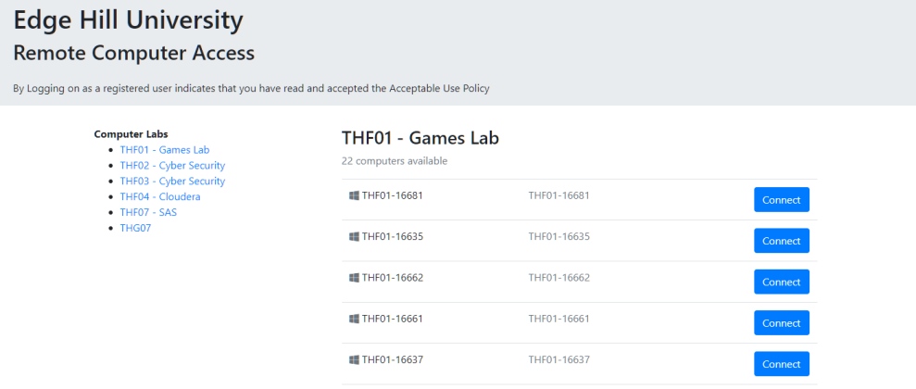Go to the THF04 - Cloudera lab
This screenshot has height=389, width=916.
[160, 197]
